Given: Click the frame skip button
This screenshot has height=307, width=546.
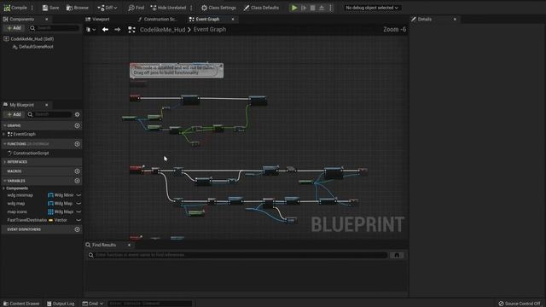Looking at the screenshot, I should [x=304, y=8].
